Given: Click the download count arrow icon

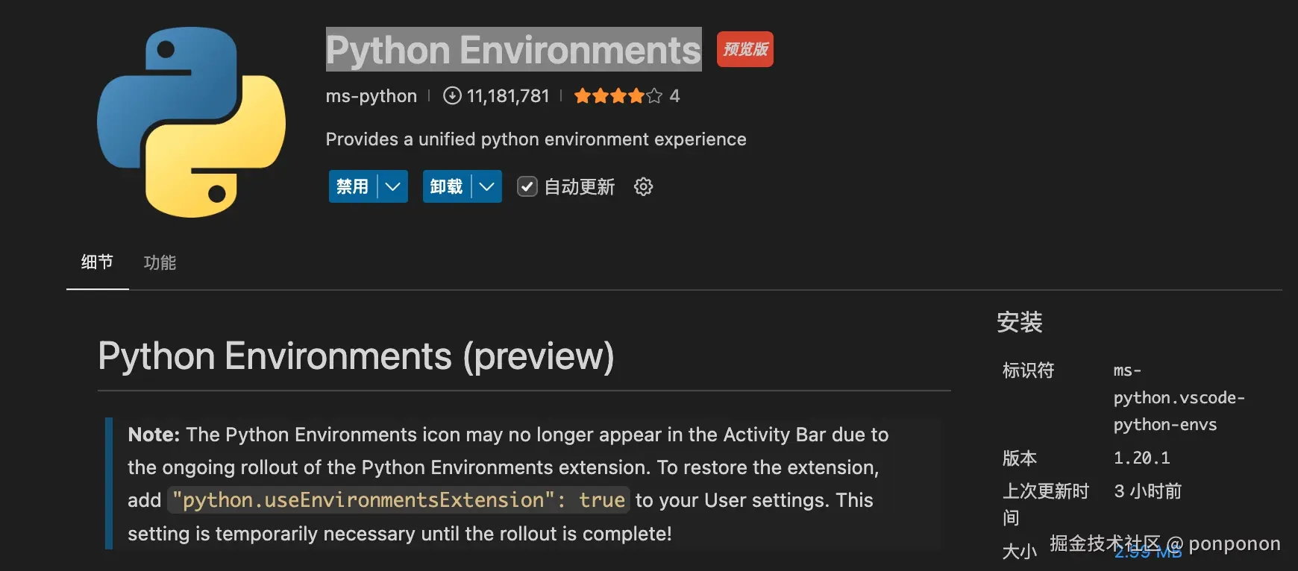Looking at the screenshot, I should [x=451, y=96].
